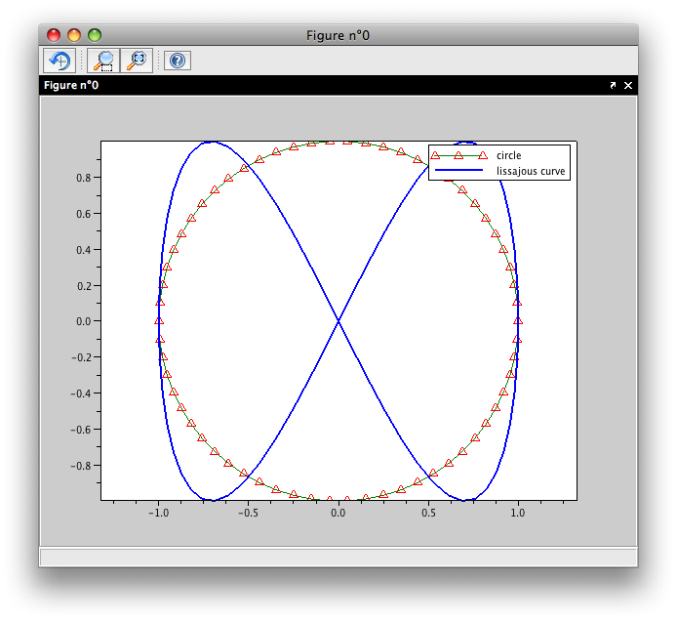Click the original view zoom reset icon
This screenshot has height=621, width=677.
pyautogui.click(x=138, y=61)
